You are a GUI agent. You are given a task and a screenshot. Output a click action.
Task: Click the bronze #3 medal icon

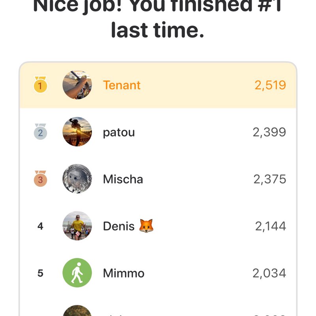[40, 179]
